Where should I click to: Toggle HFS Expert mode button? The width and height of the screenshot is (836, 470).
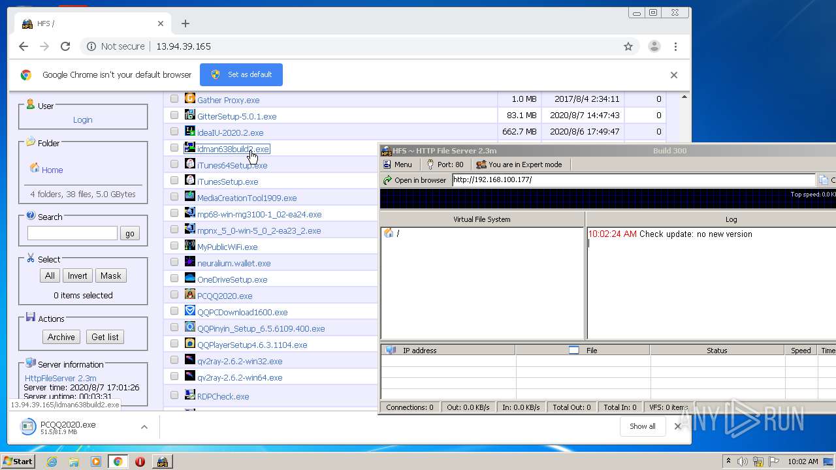click(x=519, y=164)
